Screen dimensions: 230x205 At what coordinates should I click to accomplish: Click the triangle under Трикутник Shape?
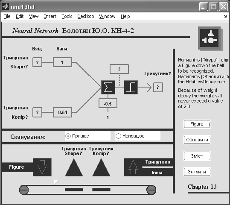click(74, 167)
